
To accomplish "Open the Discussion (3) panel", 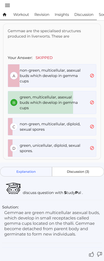I will tap(78, 172).
